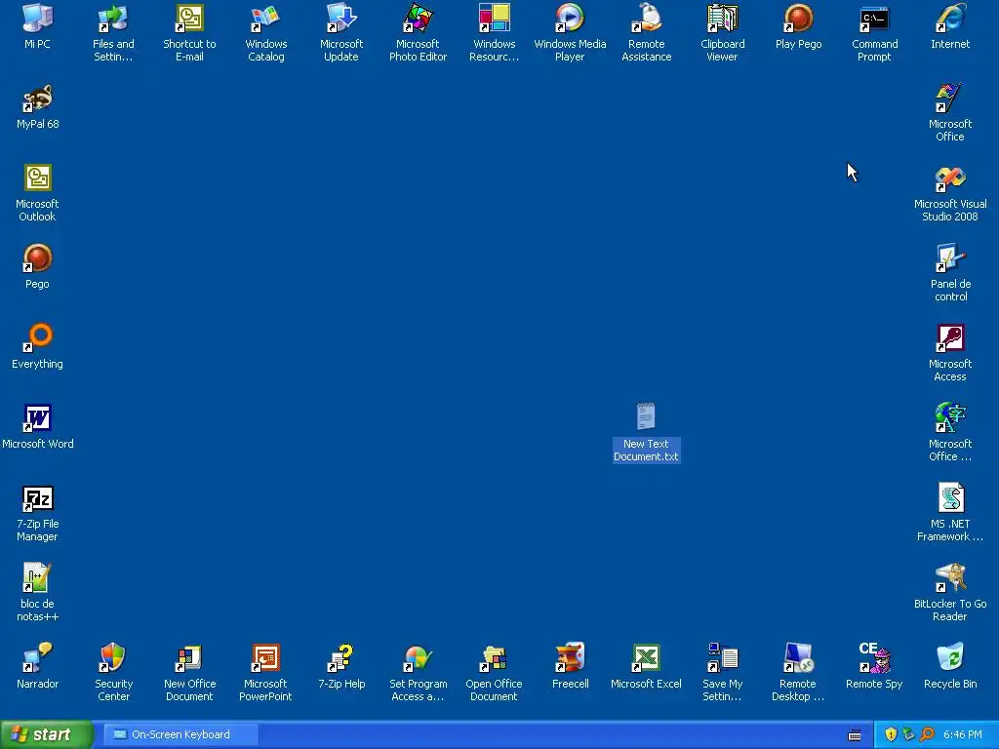This screenshot has height=749, width=999.
Task: Select the Play Pego shortcut
Action: 798,18
